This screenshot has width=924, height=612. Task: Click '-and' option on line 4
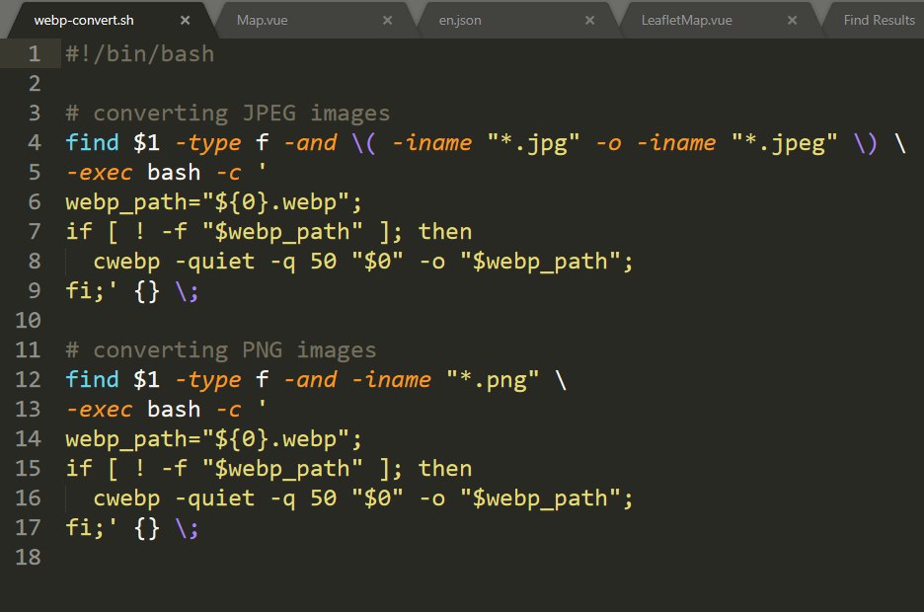coord(311,142)
